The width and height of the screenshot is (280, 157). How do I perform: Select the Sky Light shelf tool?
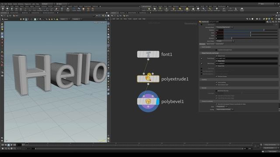[193, 9]
